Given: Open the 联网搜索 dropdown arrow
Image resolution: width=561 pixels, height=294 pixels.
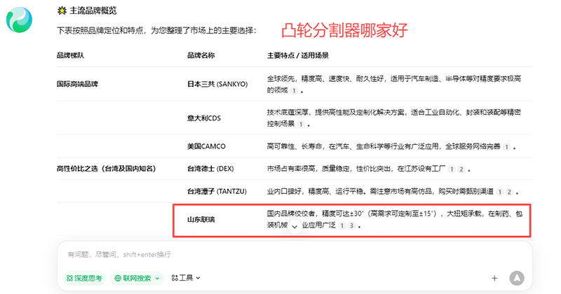Looking at the screenshot, I should (x=157, y=278).
